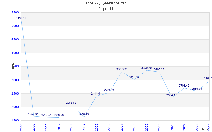Click the 2000 y-axis tick label
Image resolution: width=212 pixels, height=132 pixels.
click(15, 107)
